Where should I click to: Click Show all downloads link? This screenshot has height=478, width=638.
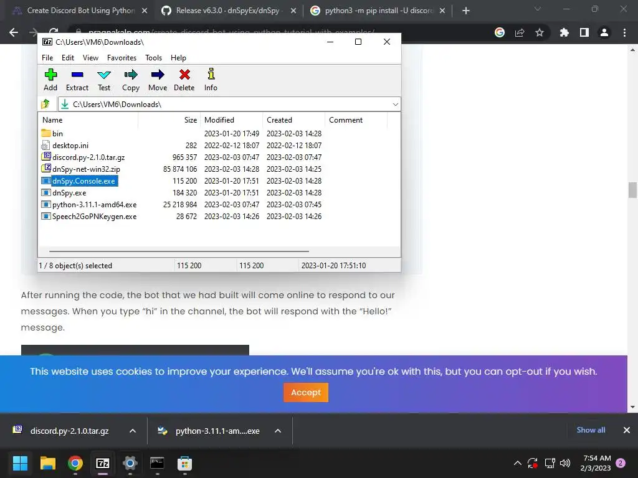(x=591, y=430)
